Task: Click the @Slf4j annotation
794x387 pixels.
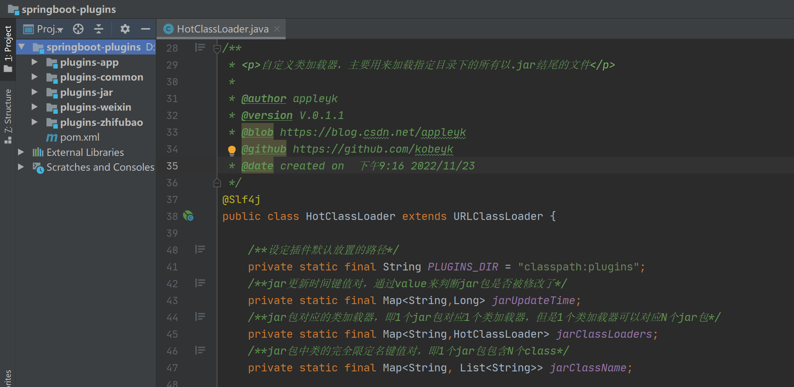Action: tap(241, 200)
